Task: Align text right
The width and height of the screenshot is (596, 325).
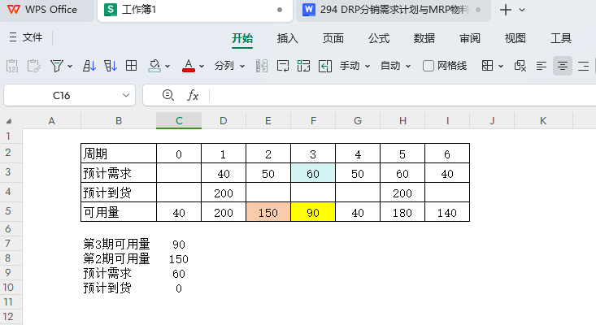Action: tap(584, 66)
